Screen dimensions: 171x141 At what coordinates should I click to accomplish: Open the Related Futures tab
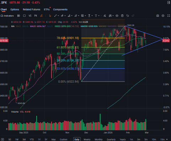pos(32,10)
